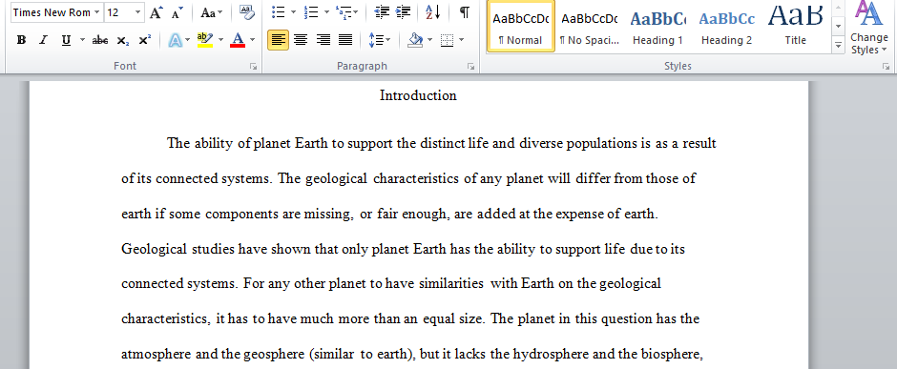This screenshot has height=369, width=897.
Task: Open the font name combo box
Action: point(56,12)
